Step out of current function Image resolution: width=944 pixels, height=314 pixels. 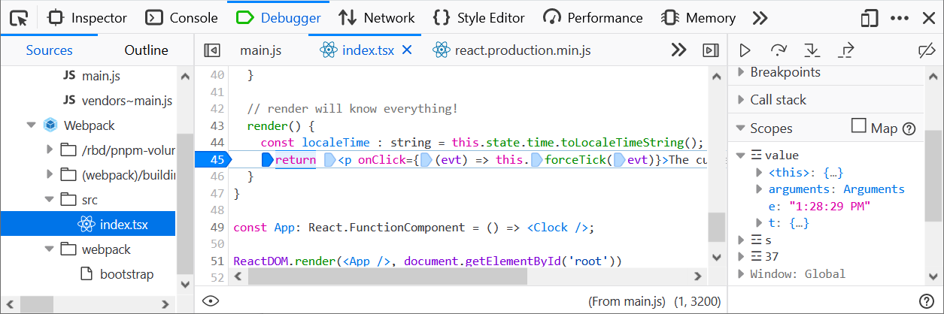[x=846, y=50]
